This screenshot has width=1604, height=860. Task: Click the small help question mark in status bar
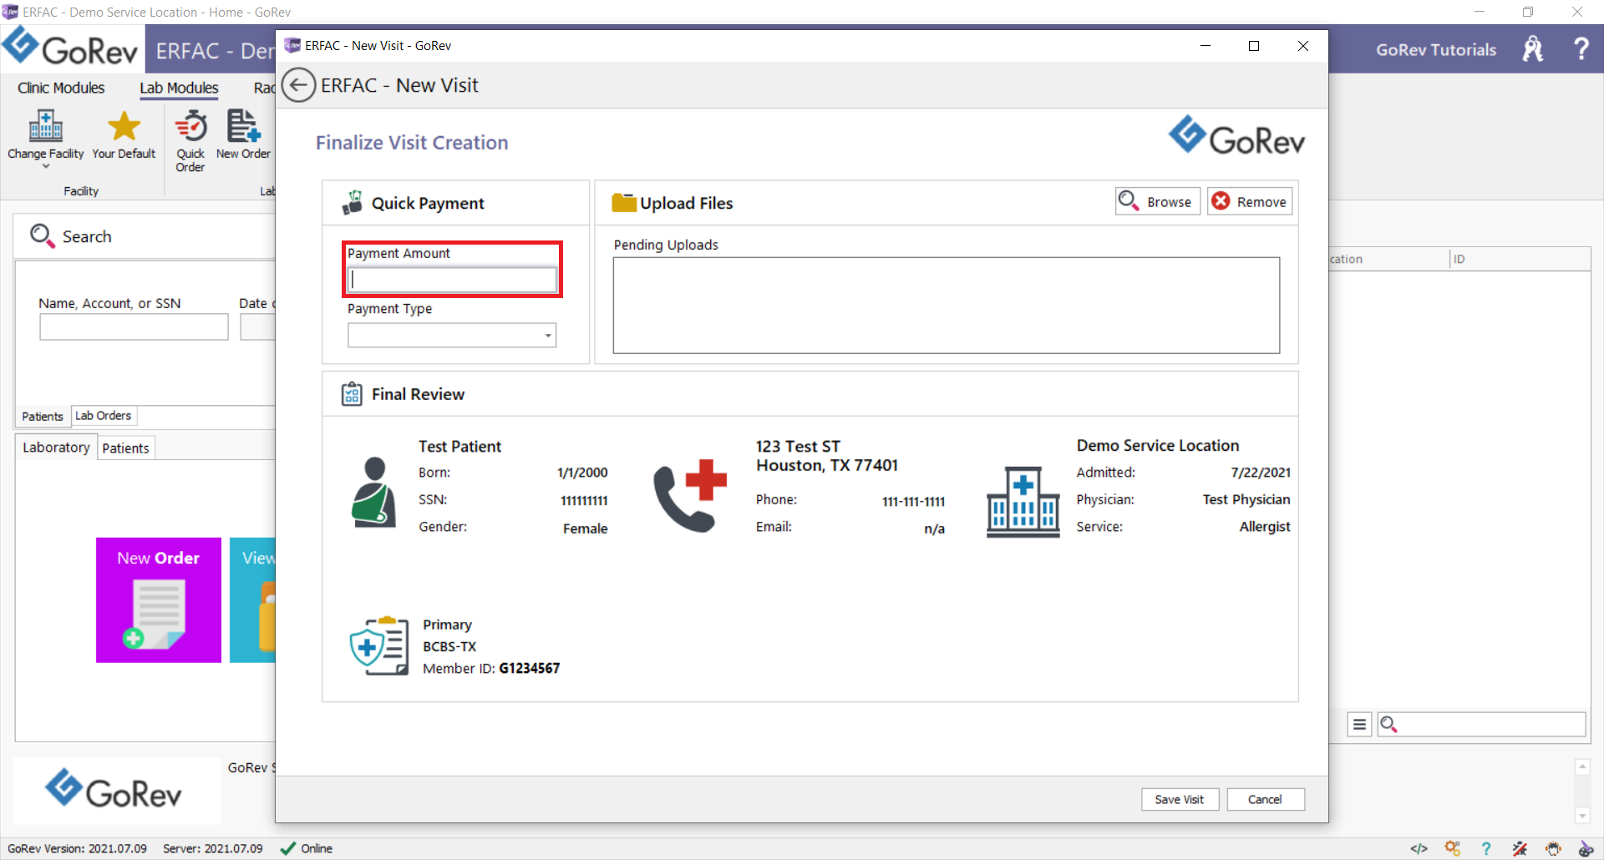click(1486, 848)
